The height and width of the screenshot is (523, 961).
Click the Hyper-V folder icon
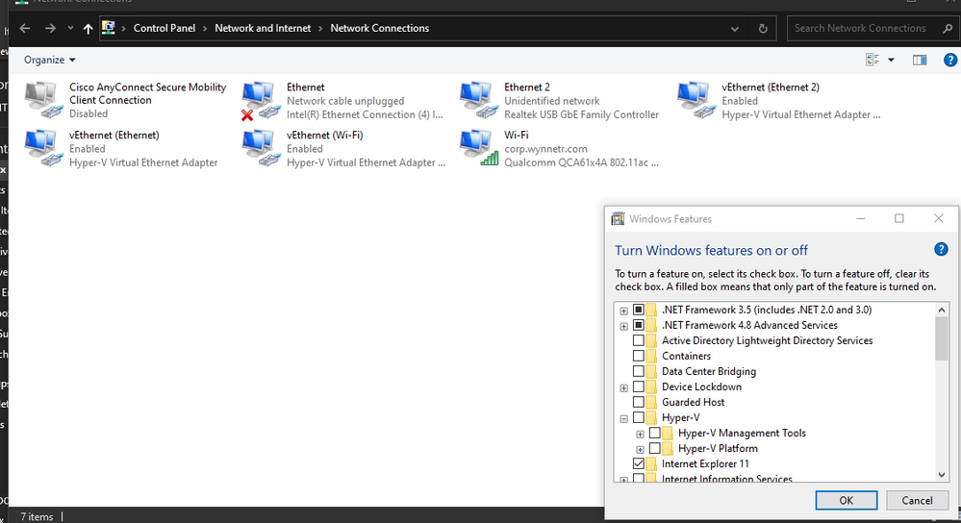point(651,417)
